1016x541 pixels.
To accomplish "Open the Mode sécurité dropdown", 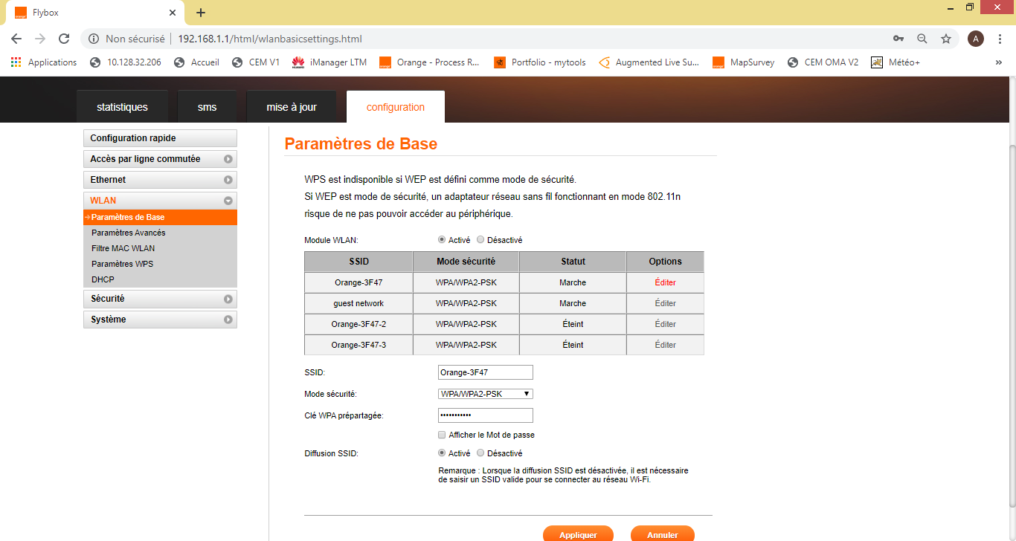I will (x=486, y=394).
